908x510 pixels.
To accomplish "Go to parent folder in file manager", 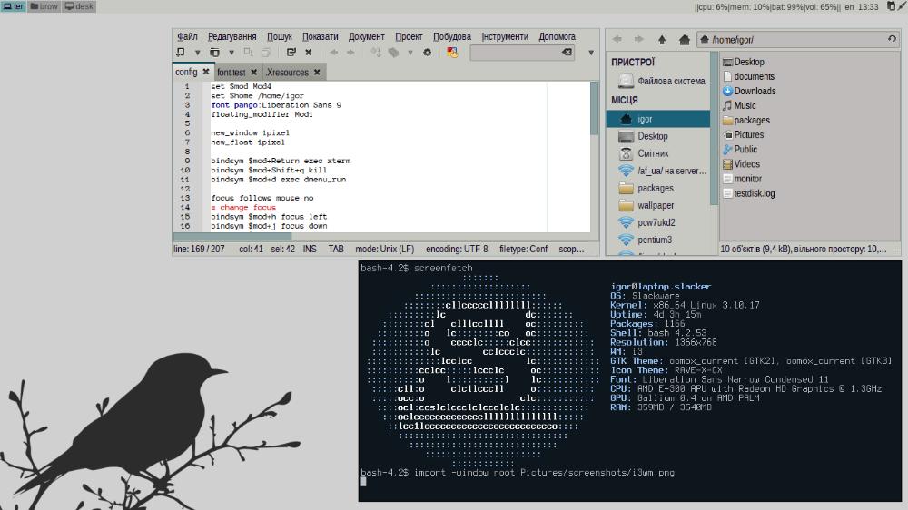I will point(662,39).
